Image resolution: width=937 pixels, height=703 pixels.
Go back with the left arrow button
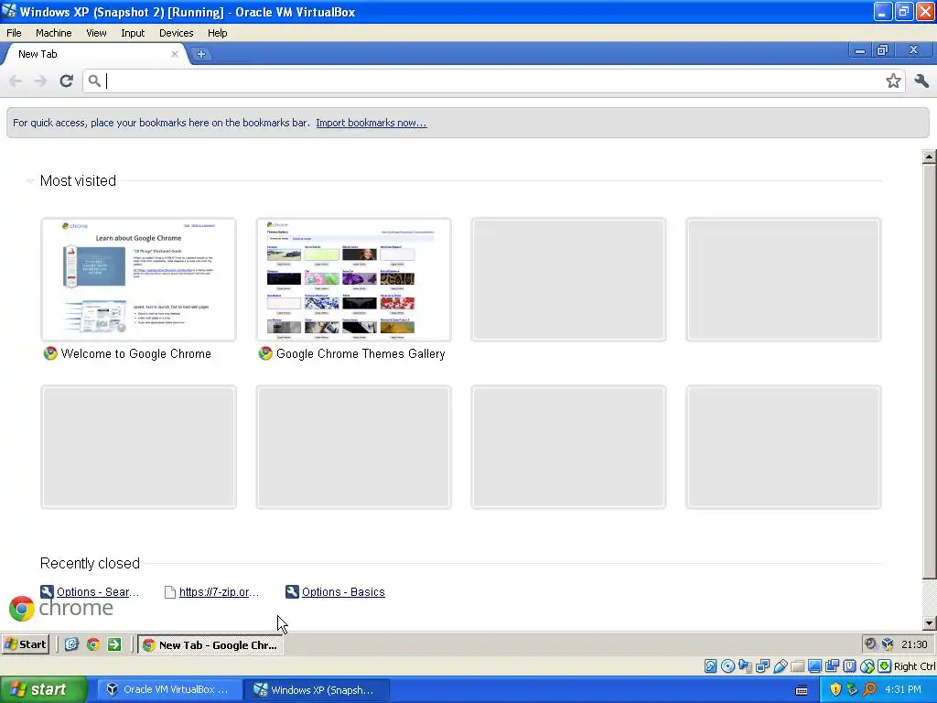coord(16,81)
